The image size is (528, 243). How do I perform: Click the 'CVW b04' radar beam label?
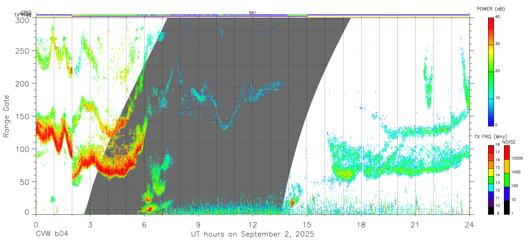pos(52,234)
